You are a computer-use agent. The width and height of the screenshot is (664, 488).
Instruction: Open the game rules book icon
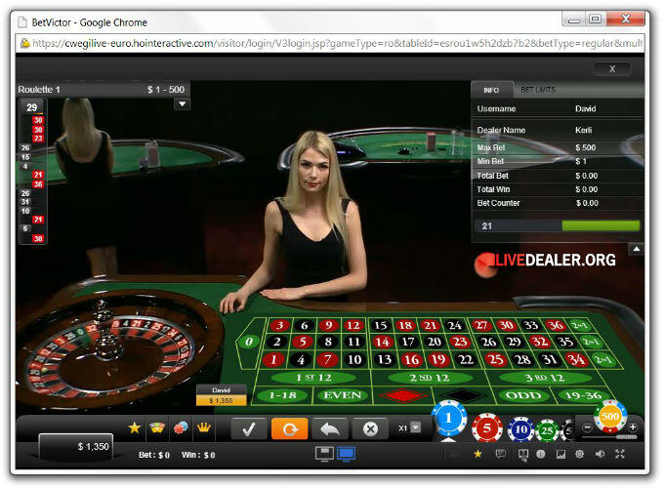[523, 455]
